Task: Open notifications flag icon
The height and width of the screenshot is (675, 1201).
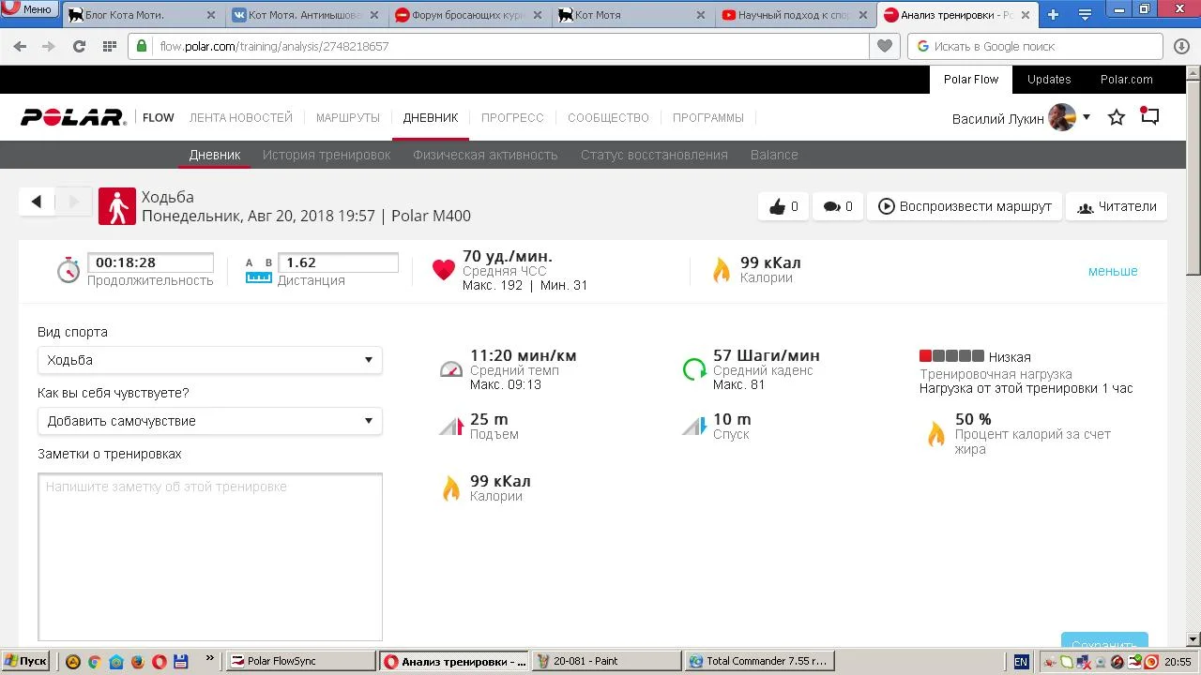Action: click(1149, 117)
